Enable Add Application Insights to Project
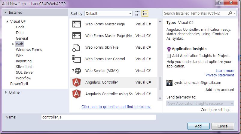Screen dimensions: 241x134 click(169, 56)
